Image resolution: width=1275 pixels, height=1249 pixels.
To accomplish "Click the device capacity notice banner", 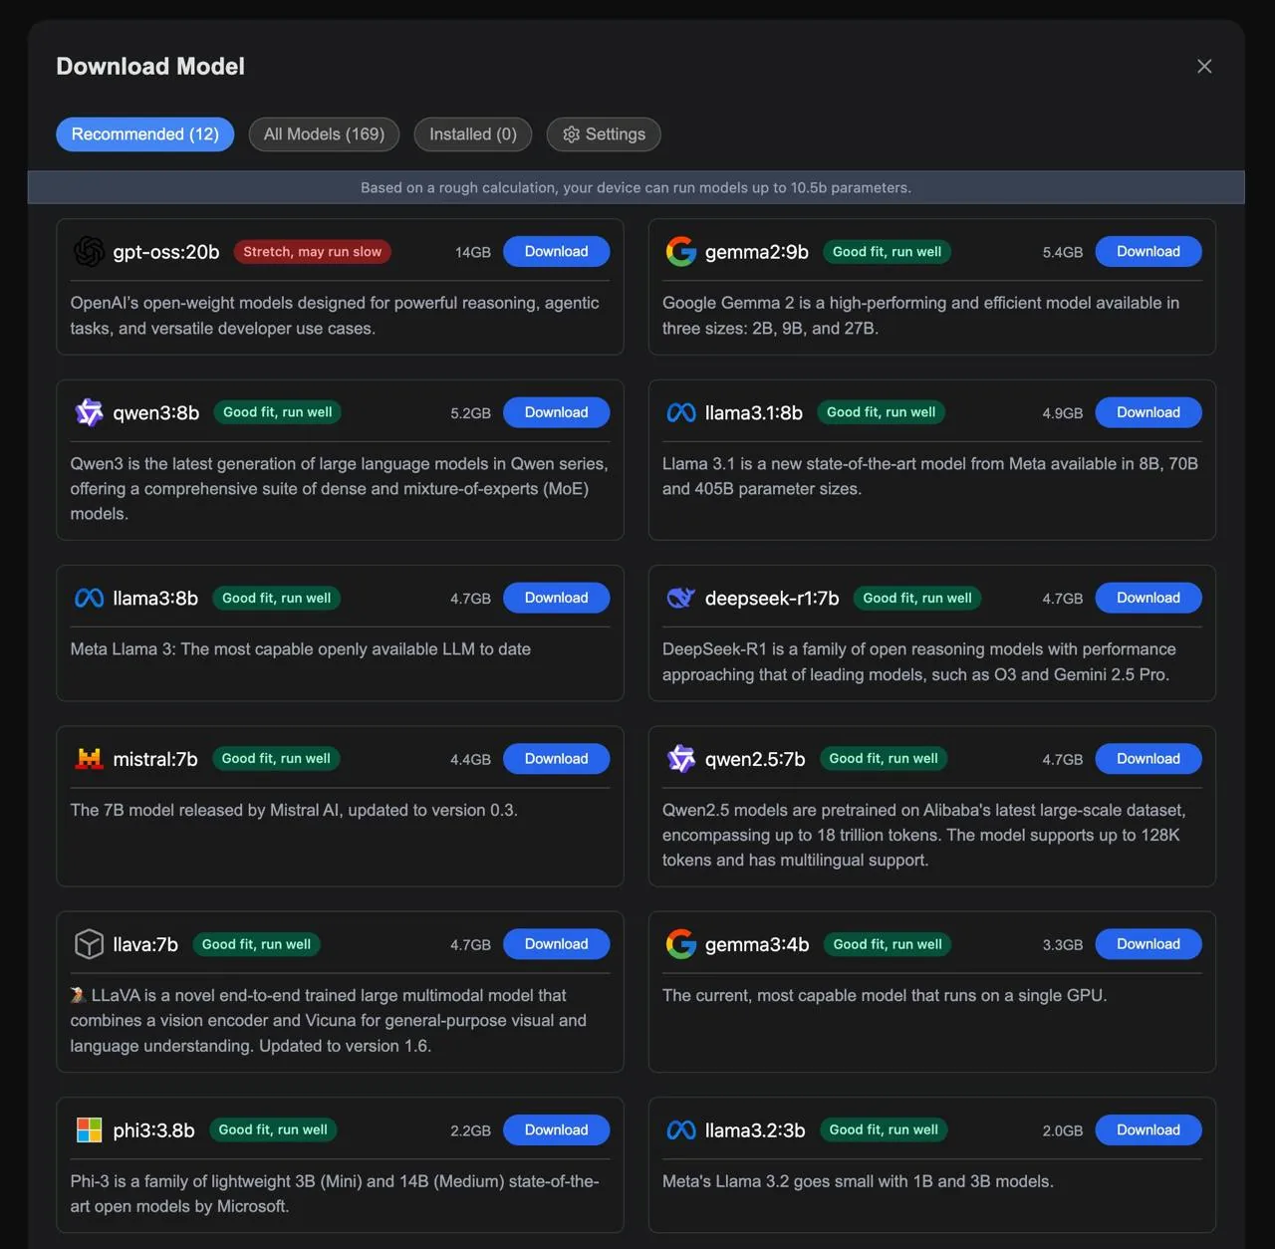I will 636,187.
